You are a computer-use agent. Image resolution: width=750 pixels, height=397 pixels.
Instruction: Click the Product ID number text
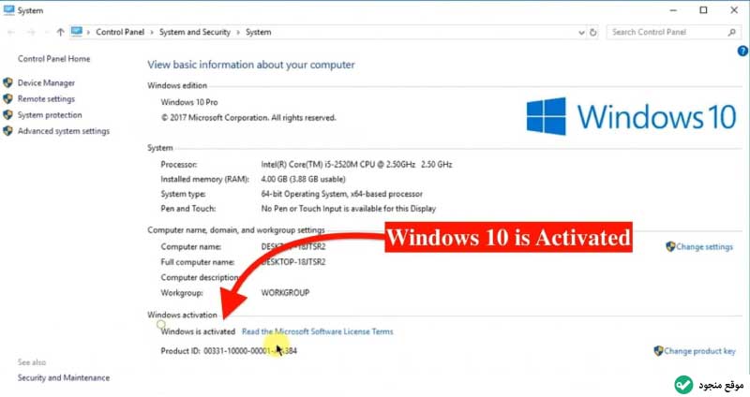point(250,351)
